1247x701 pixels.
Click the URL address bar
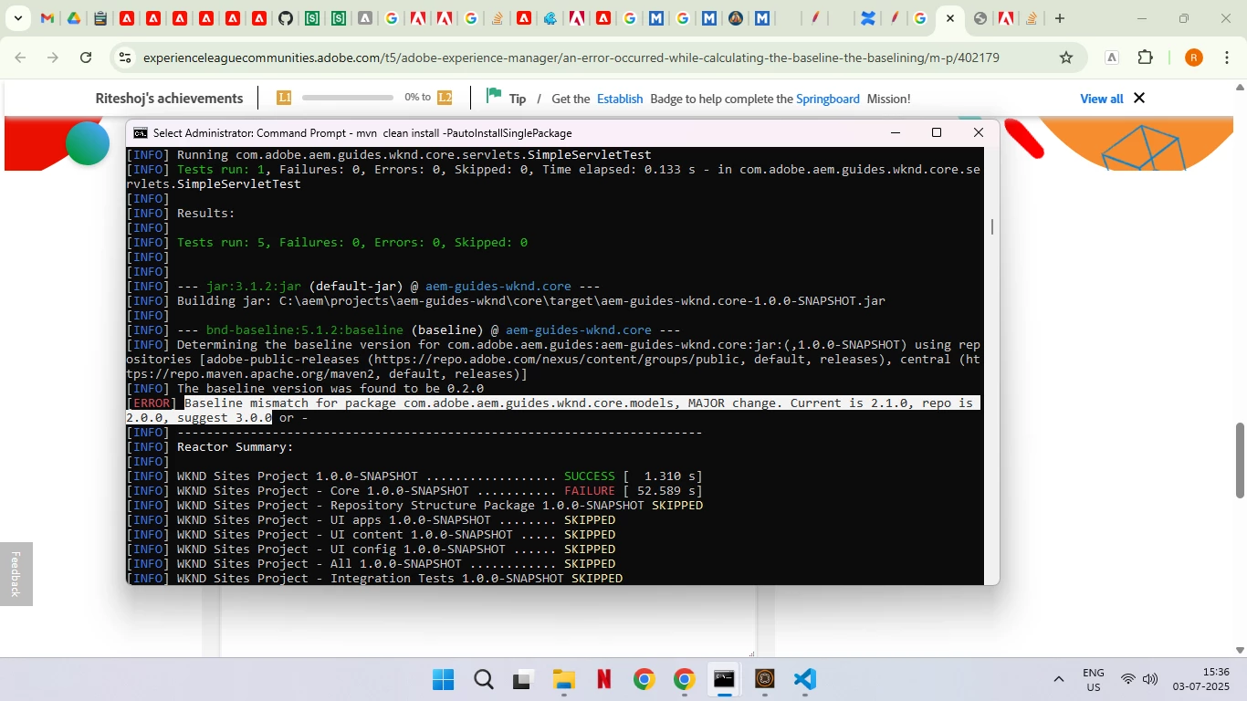coord(571,58)
